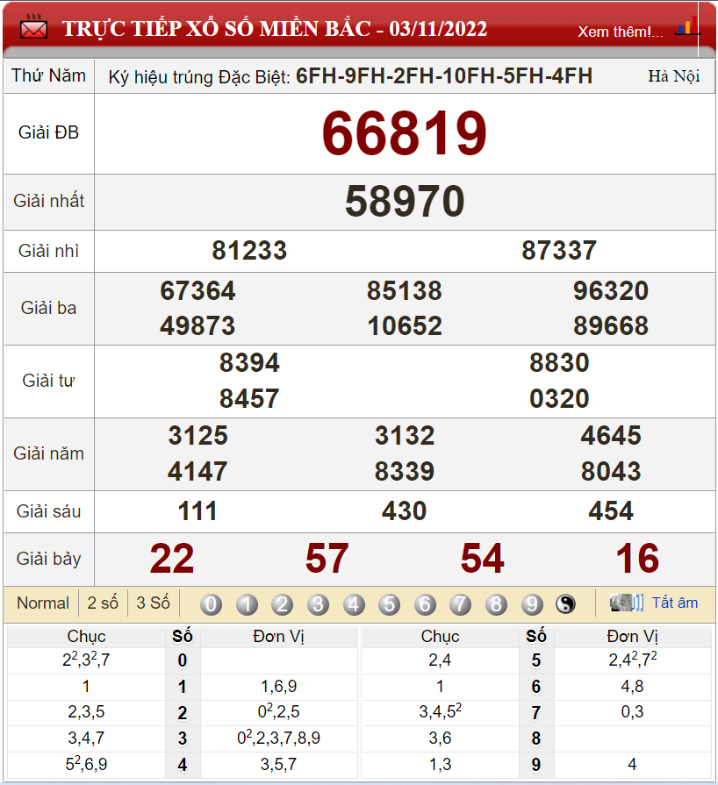Mute sound via Tắt âm link
Viewport: 718px width, 785px height.
pos(674,603)
